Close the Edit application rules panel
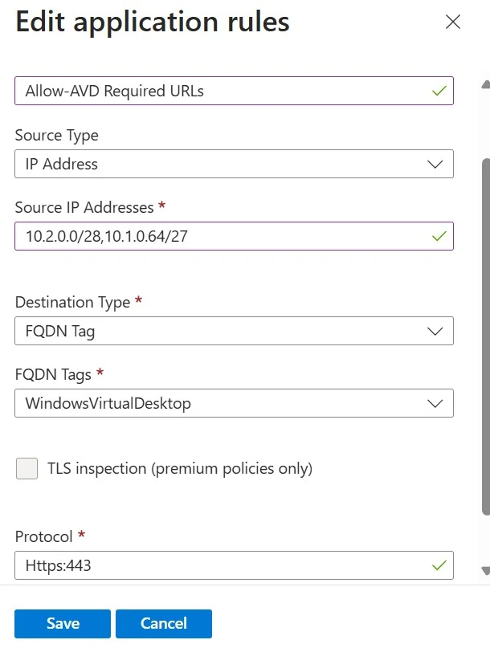The width and height of the screenshot is (490, 648). coord(453,22)
